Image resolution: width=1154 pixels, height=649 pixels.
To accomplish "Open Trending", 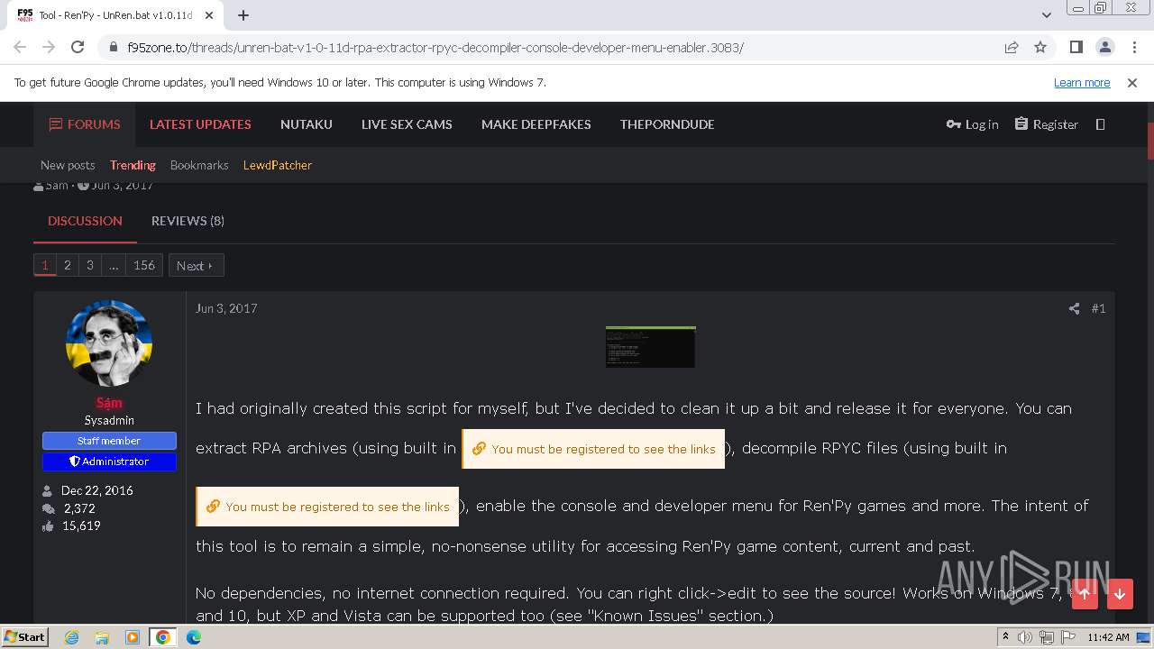I will [133, 165].
